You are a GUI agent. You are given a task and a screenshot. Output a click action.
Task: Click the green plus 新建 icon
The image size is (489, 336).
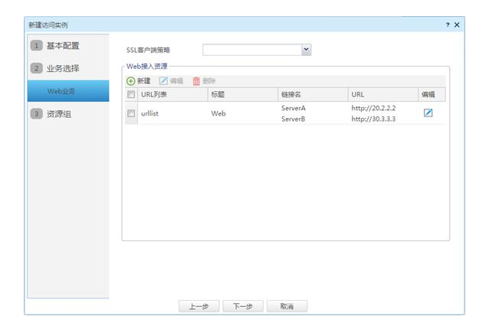coord(130,81)
